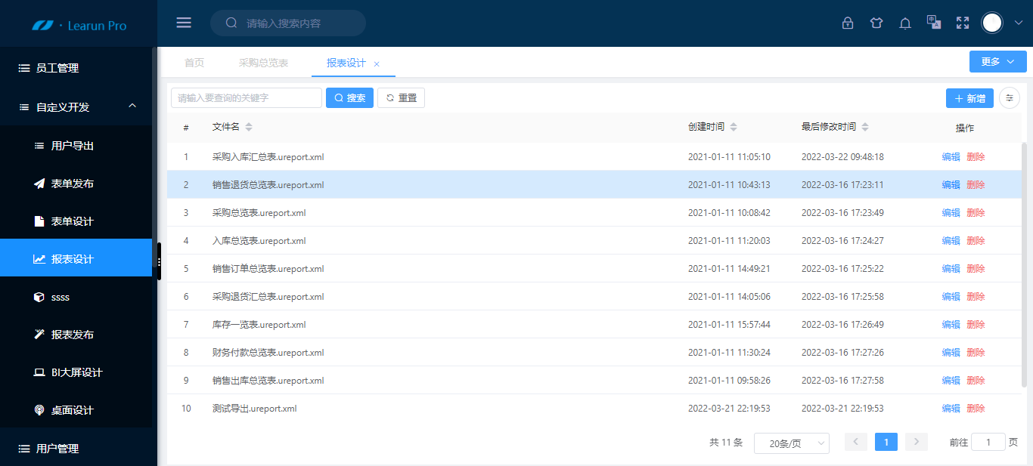Click the Learun Pro logo
The image size is (1033, 466).
pyautogui.click(x=79, y=25)
